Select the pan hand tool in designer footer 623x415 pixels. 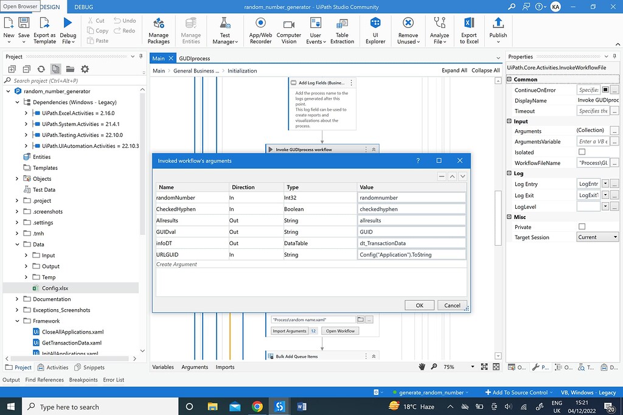[422, 366]
